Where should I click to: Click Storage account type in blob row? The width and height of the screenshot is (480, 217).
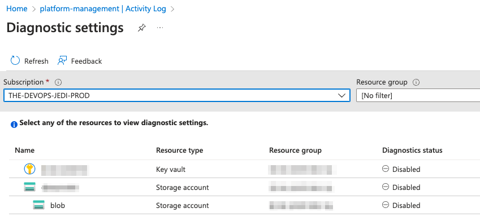[x=183, y=205]
